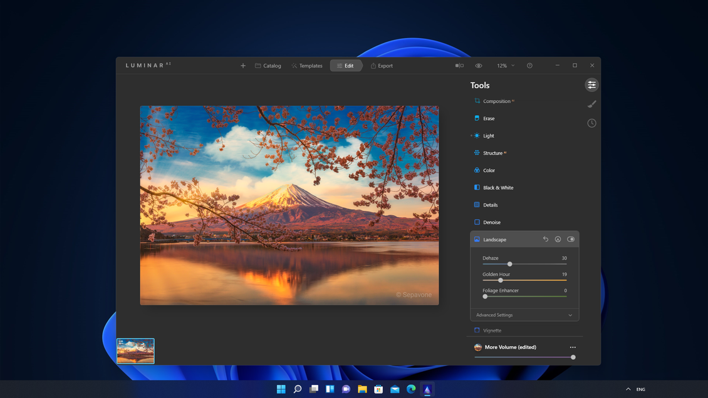This screenshot has width=708, height=398.
Task: Expand Advanced Settings in Landscape panel
Action: (524, 315)
